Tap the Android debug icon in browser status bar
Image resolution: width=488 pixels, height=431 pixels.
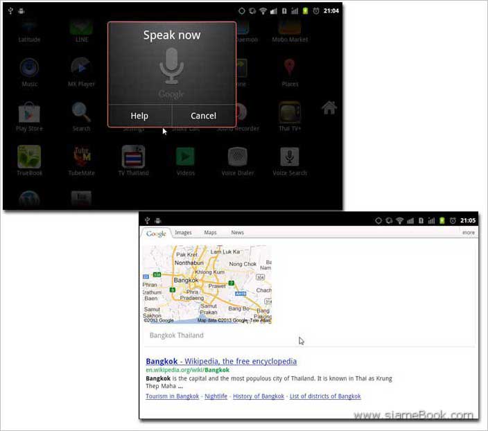click(158, 220)
